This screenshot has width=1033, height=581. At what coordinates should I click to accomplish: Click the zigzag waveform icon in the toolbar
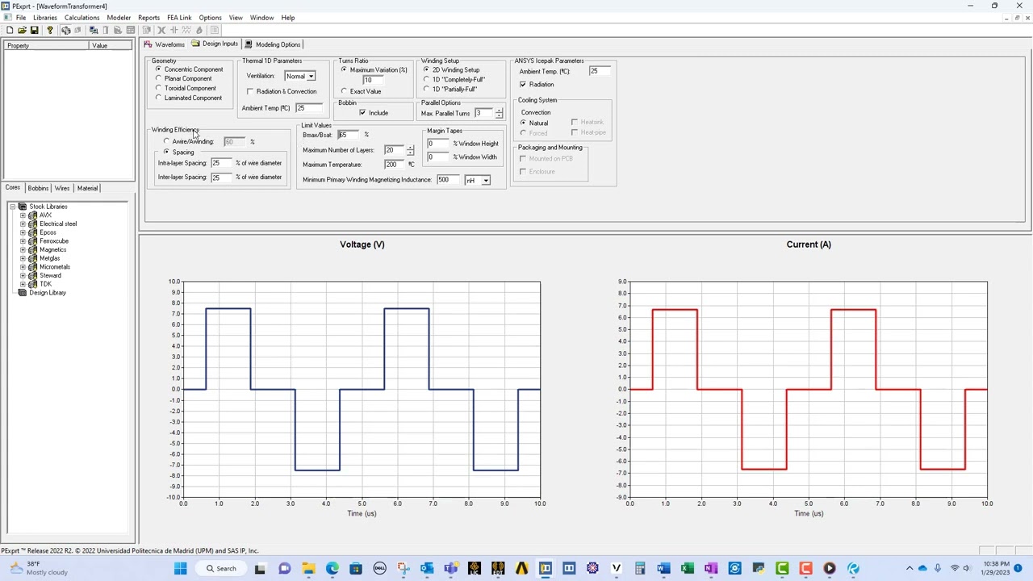[186, 30]
